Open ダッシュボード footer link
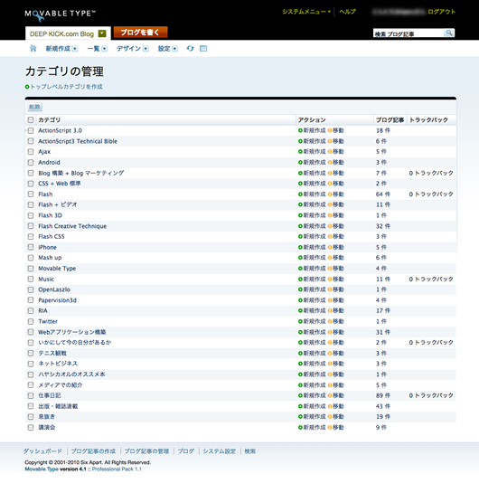479x493 pixels. (x=42, y=451)
